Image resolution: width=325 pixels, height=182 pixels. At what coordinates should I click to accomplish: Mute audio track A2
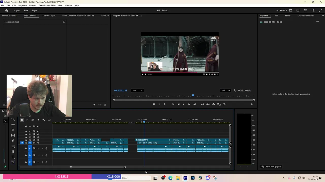pos(38,155)
